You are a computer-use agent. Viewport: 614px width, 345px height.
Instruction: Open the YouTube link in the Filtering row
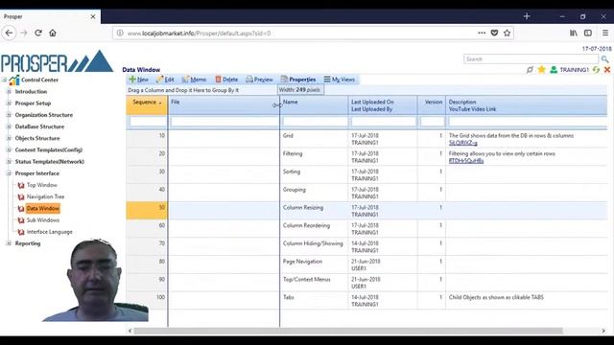click(466, 161)
